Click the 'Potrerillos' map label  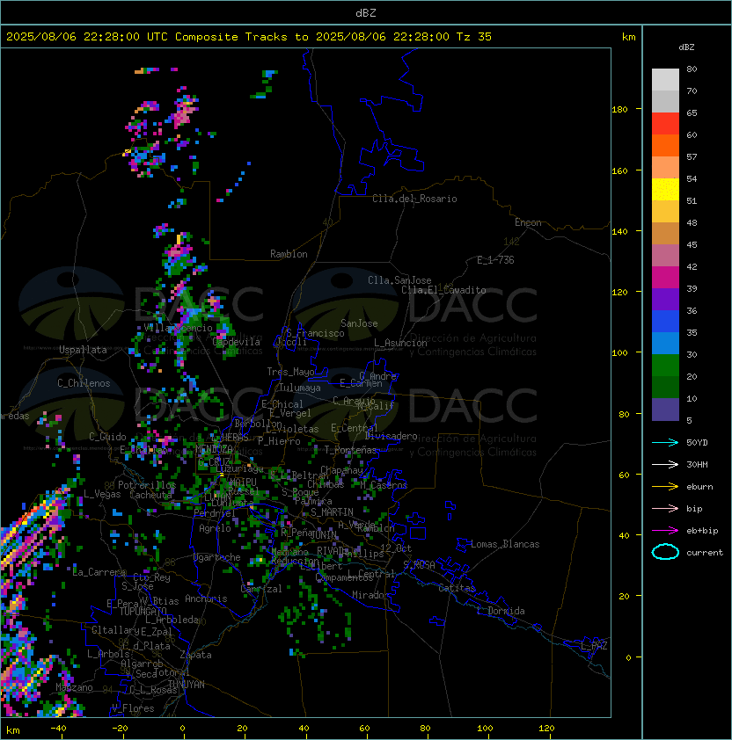(x=147, y=485)
